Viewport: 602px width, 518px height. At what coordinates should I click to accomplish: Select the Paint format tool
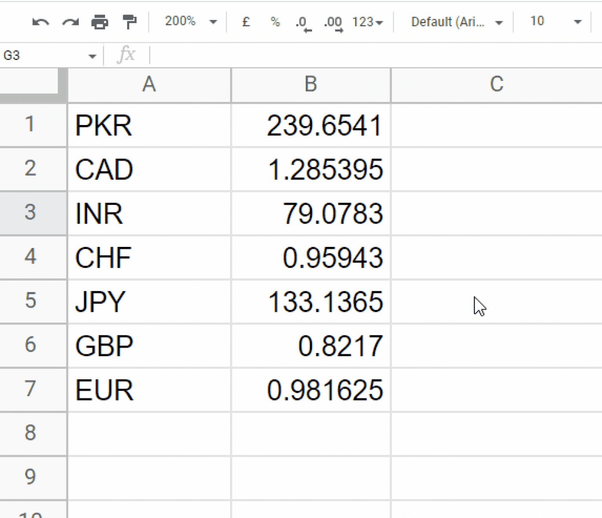(130, 22)
